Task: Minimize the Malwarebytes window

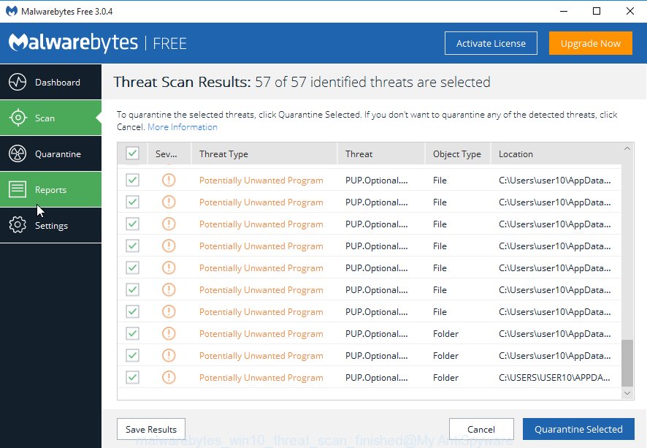Action: pyautogui.click(x=564, y=11)
